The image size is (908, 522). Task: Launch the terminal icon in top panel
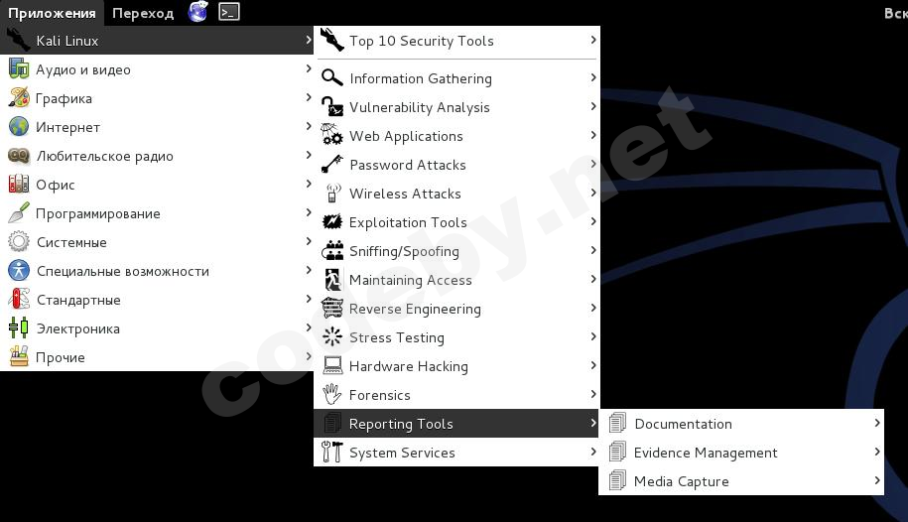tap(229, 12)
